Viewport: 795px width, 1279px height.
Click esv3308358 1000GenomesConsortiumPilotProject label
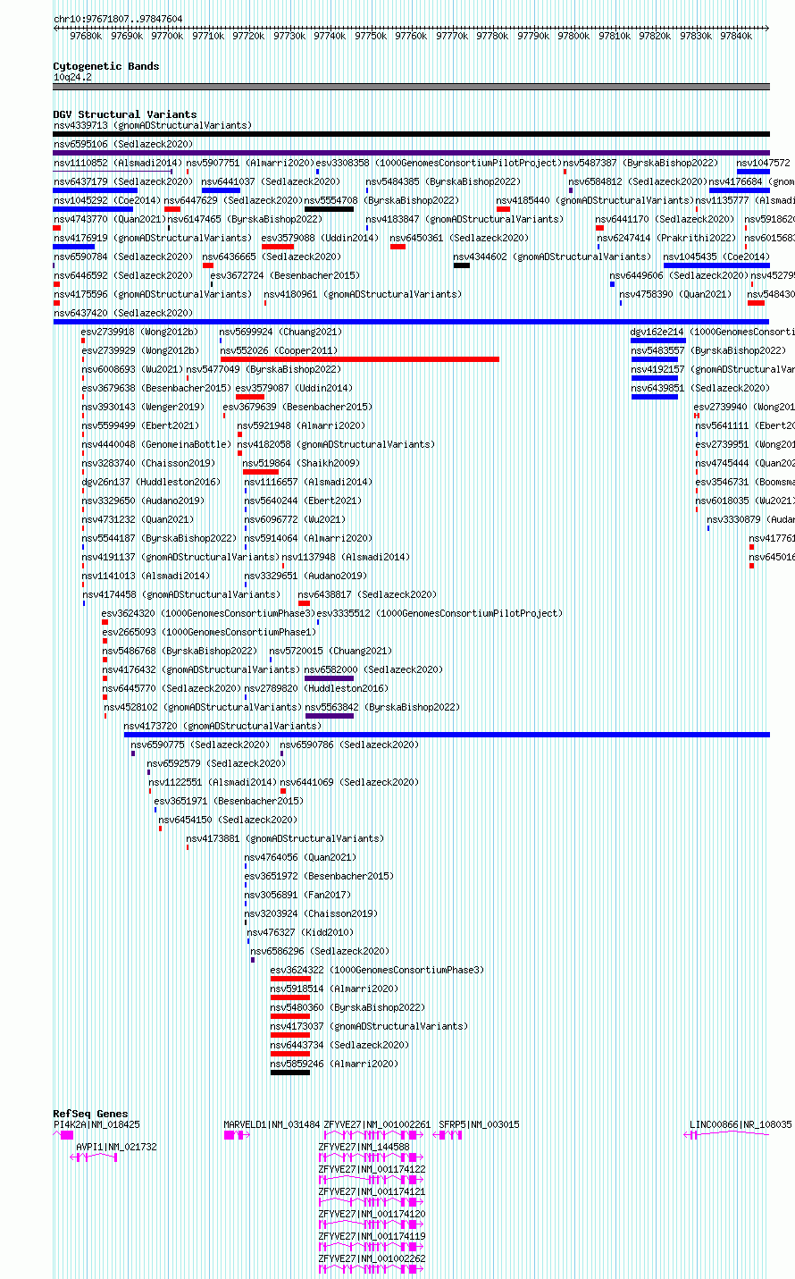(439, 163)
